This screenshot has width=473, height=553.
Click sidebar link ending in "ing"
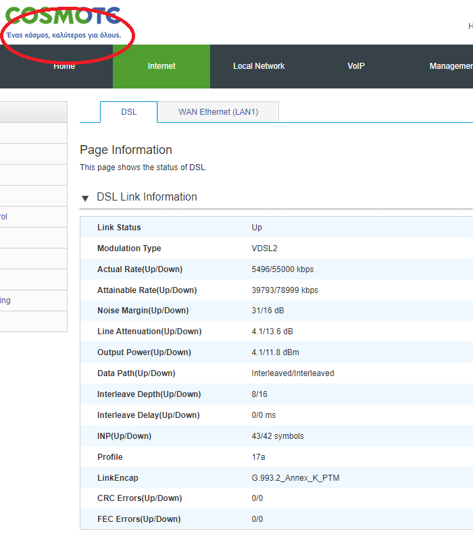tap(5, 300)
